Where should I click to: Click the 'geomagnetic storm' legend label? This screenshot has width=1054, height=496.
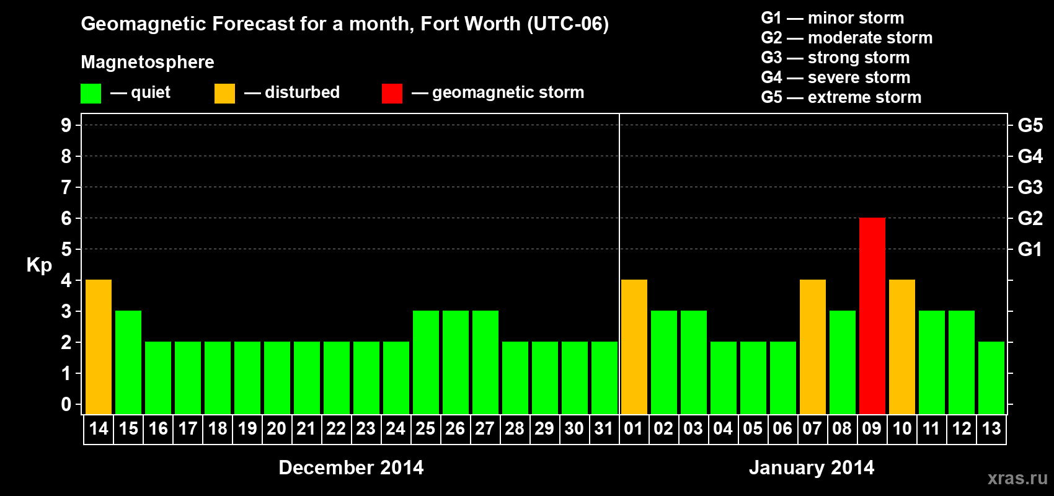508,92
